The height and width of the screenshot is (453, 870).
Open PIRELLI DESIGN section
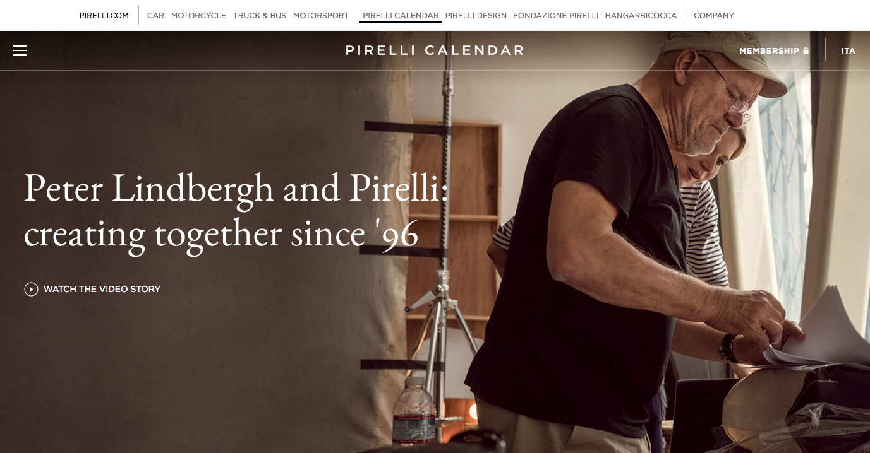[476, 15]
